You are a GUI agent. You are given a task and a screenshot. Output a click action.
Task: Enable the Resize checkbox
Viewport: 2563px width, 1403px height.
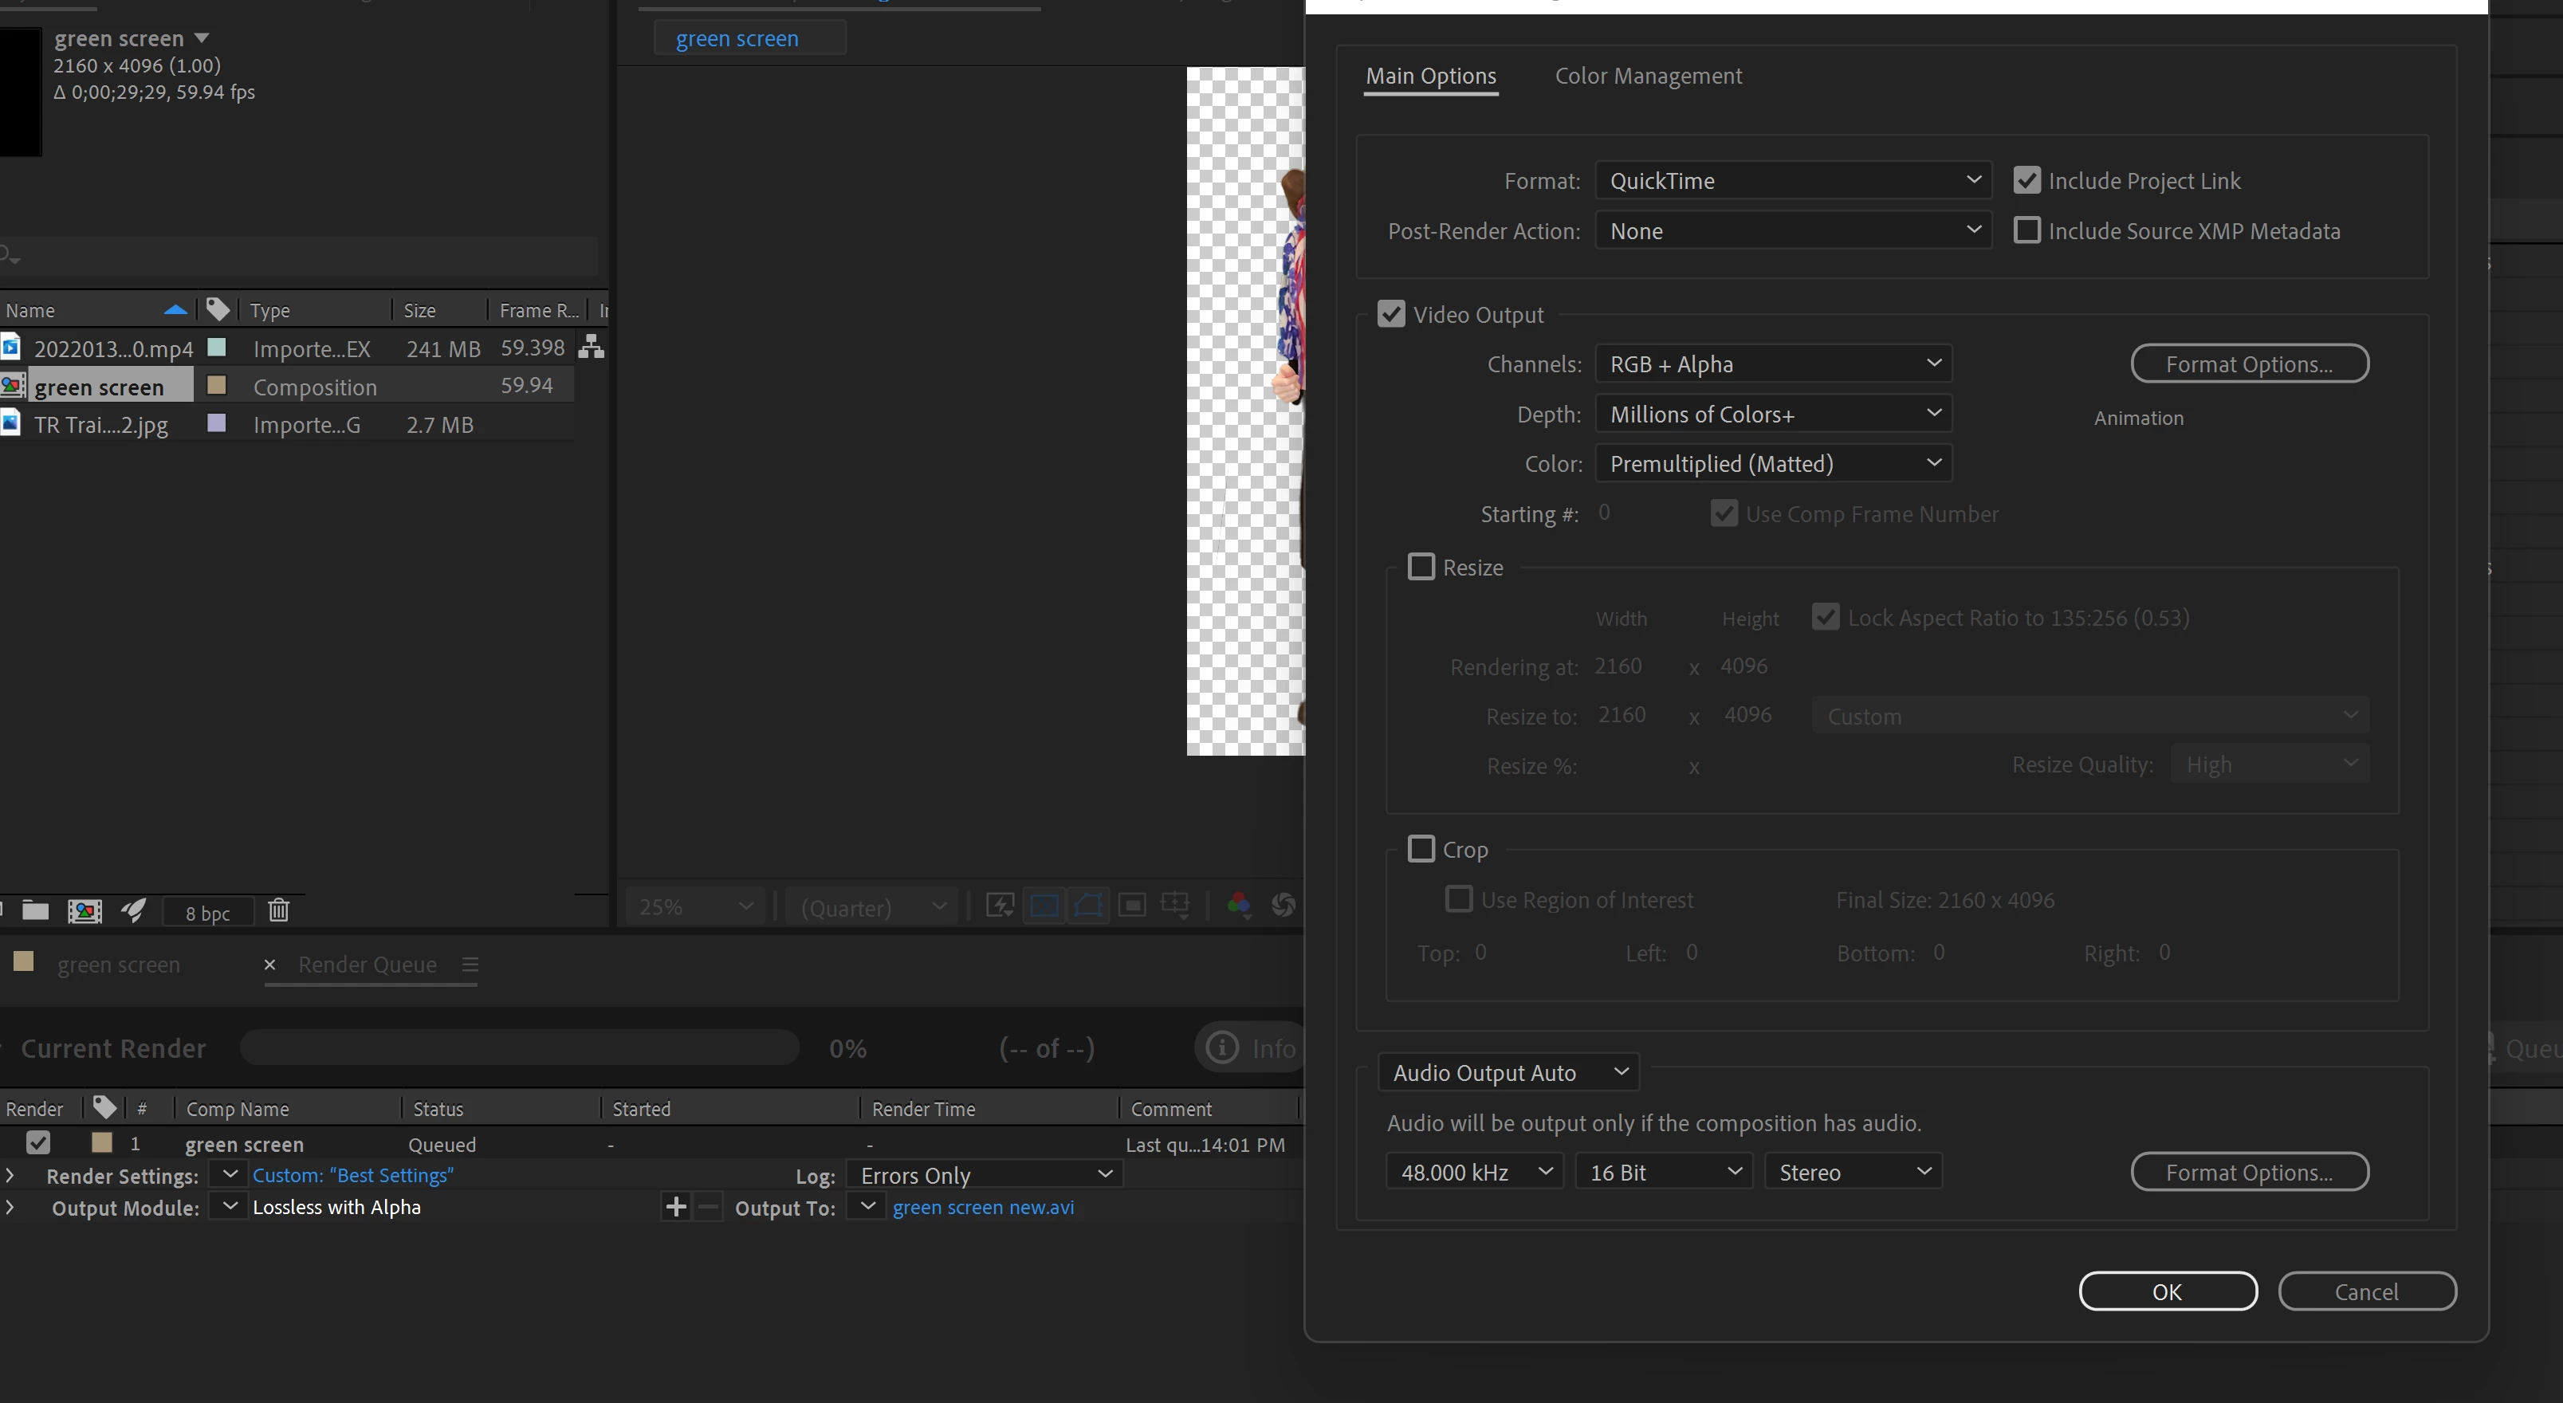point(1421,567)
